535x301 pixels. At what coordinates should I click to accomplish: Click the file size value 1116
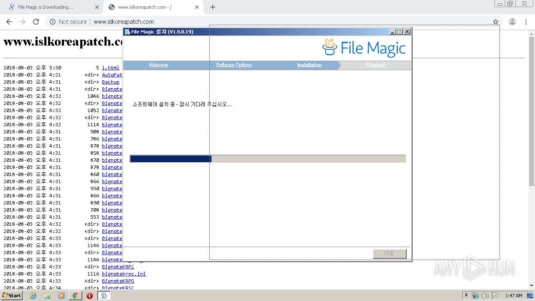click(x=93, y=274)
